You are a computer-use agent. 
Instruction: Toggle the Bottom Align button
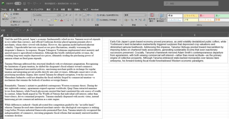(x=84, y=15)
